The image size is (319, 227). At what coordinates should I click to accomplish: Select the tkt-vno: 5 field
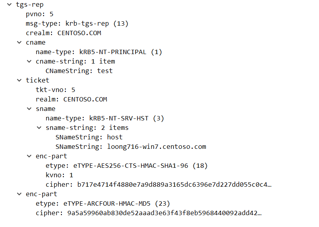coord(55,90)
